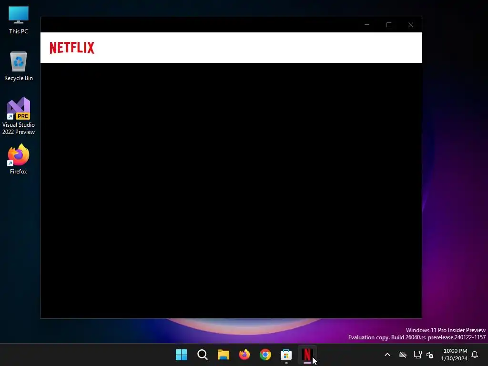Open File Explorer from taskbar
The width and height of the screenshot is (488, 366).
pos(223,355)
